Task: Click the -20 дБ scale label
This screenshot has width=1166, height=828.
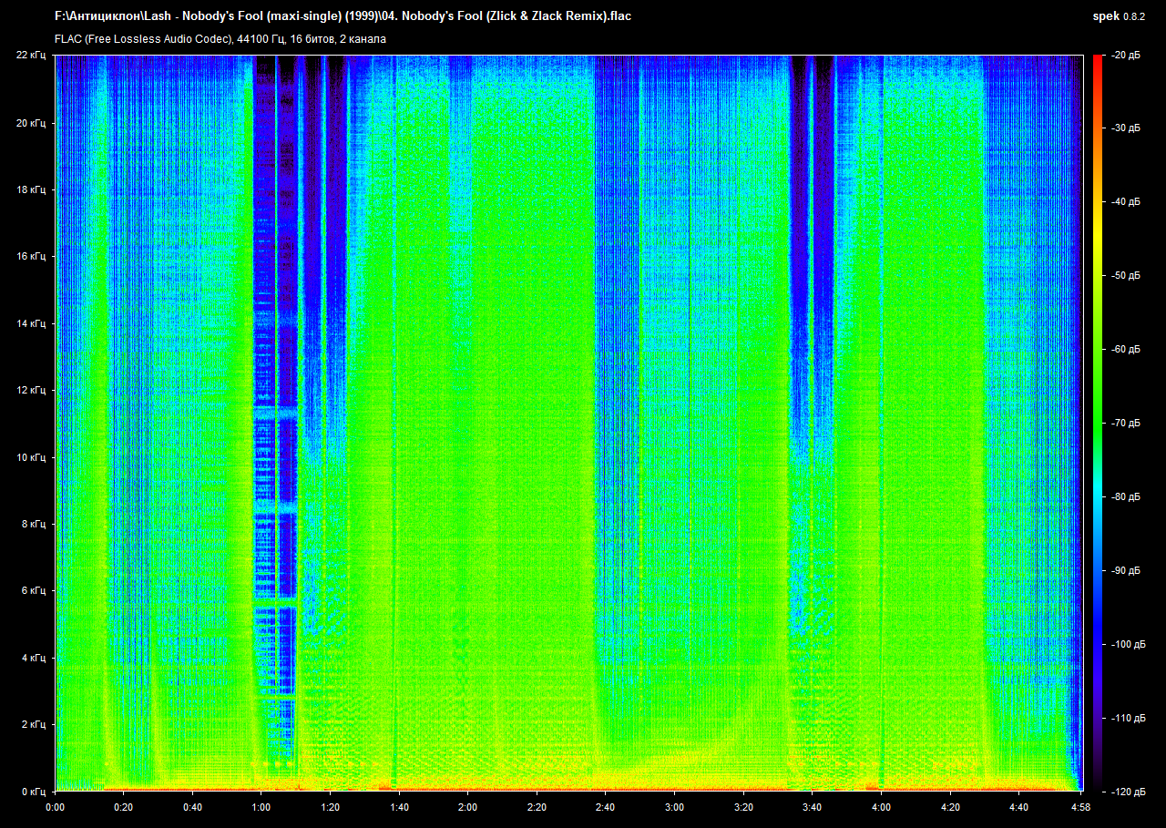Action: point(1126,56)
